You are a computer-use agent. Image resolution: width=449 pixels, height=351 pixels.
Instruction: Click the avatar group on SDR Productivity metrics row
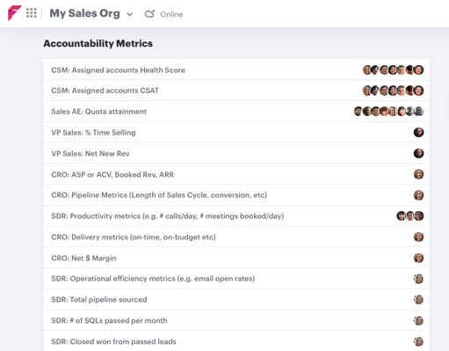[x=410, y=216]
